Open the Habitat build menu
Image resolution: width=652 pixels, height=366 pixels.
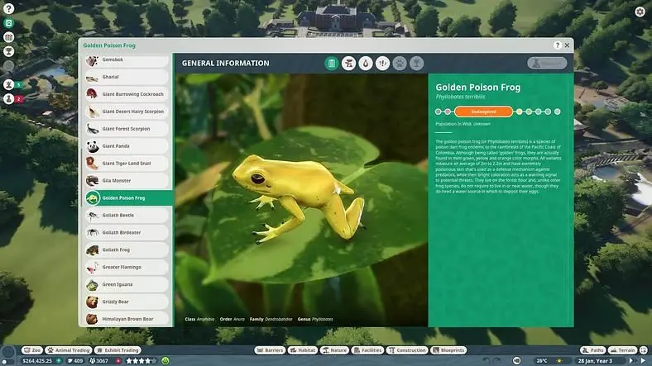coord(303,350)
